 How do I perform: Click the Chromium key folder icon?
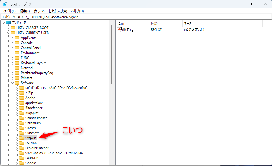coord(21,123)
